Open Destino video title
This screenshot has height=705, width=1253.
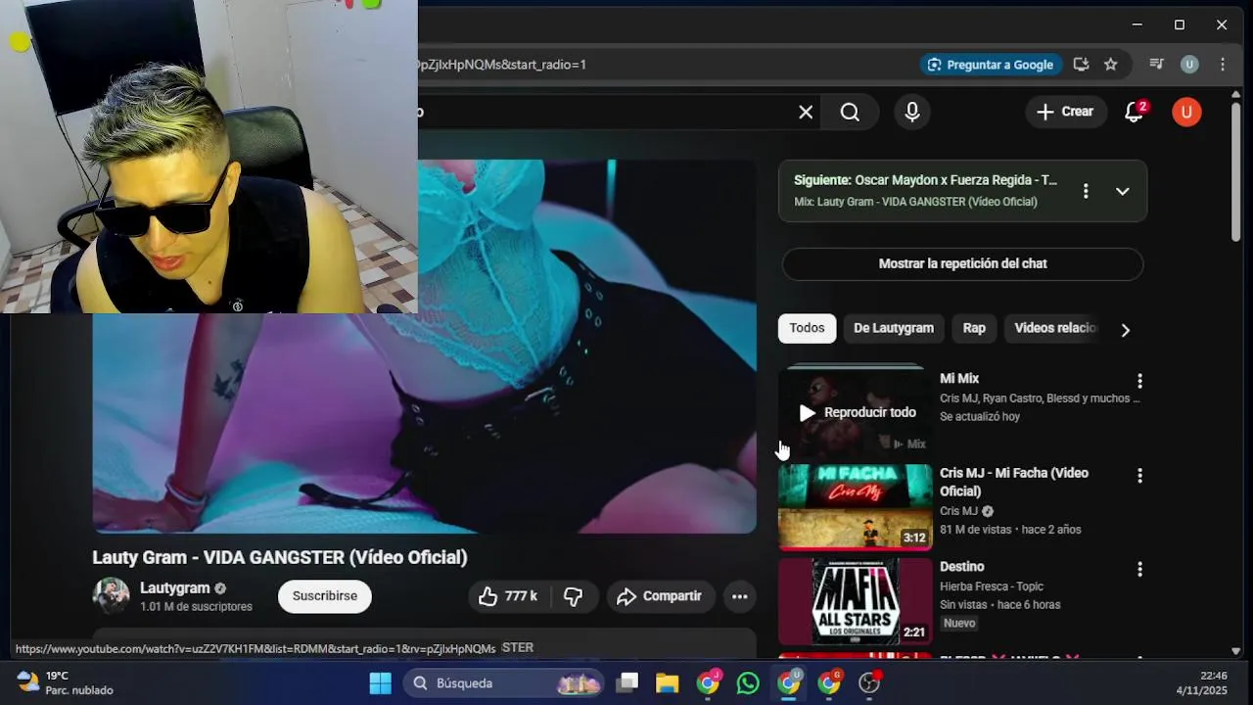962,567
